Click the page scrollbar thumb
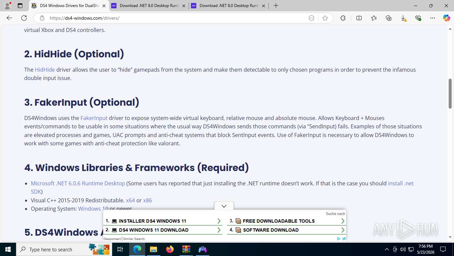Screen dimensions: 454x256 (450, 93)
